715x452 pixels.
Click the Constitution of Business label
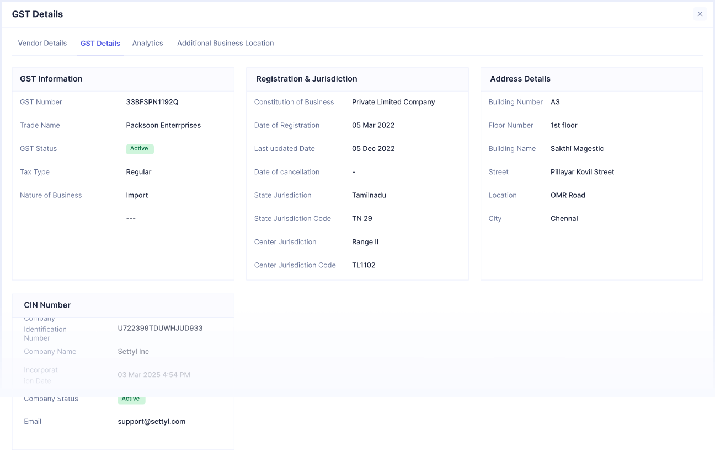pyautogui.click(x=294, y=102)
